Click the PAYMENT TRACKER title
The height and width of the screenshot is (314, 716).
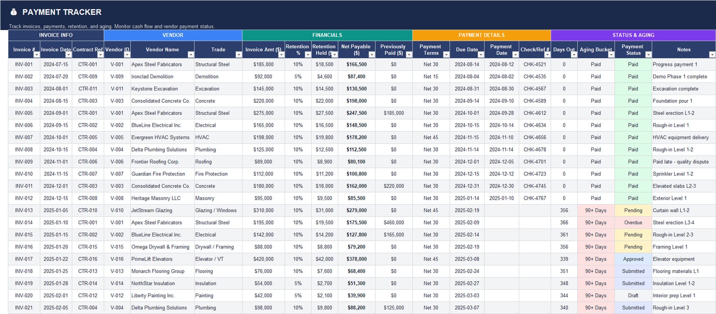click(x=62, y=12)
